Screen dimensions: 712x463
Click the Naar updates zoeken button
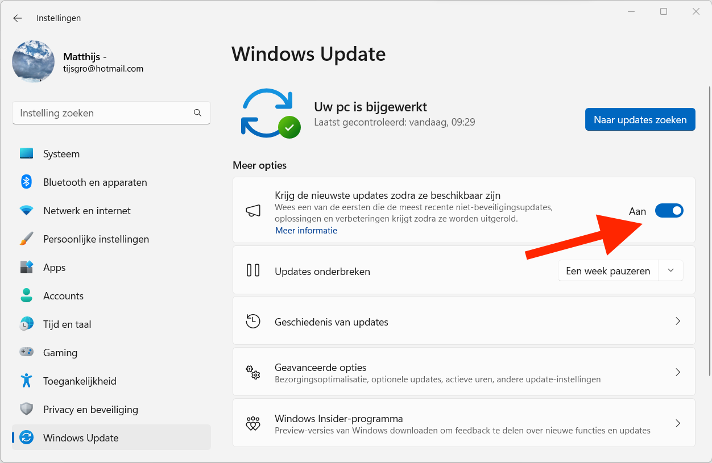point(640,120)
